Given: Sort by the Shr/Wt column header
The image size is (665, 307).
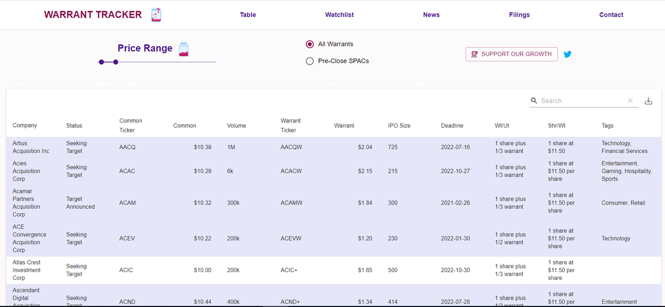Looking at the screenshot, I should [556, 126].
